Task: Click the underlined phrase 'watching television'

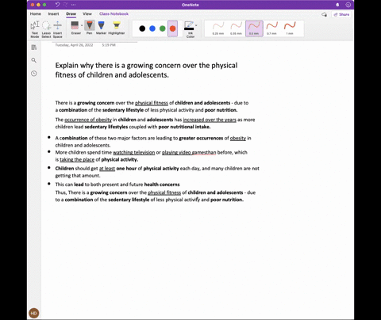Action: click(x=134, y=152)
